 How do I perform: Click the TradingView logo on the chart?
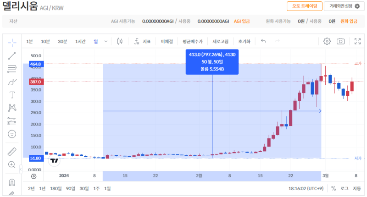point(54,160)
